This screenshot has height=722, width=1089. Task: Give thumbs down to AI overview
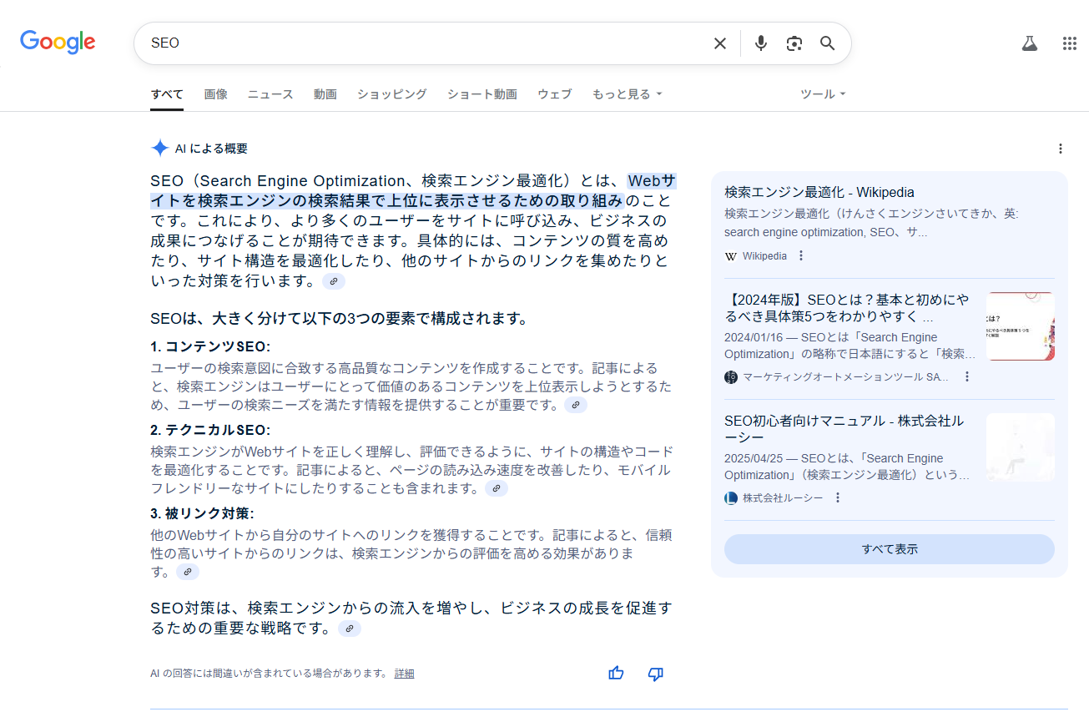pyautogui.click(x=656, y=673)
